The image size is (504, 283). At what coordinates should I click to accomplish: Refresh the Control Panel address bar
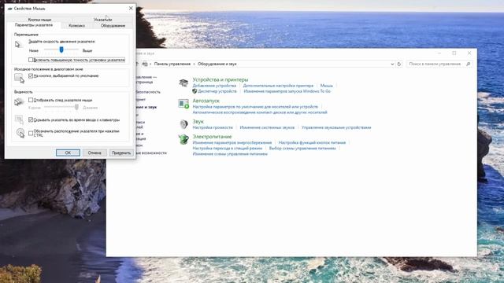pos(399,64)
